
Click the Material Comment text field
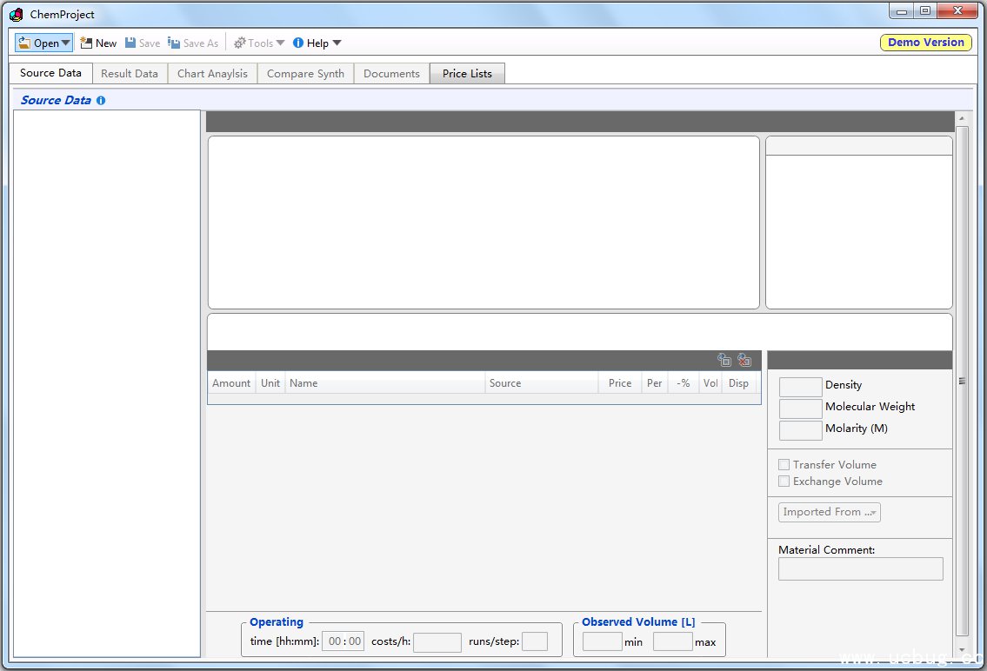point(860,569)
